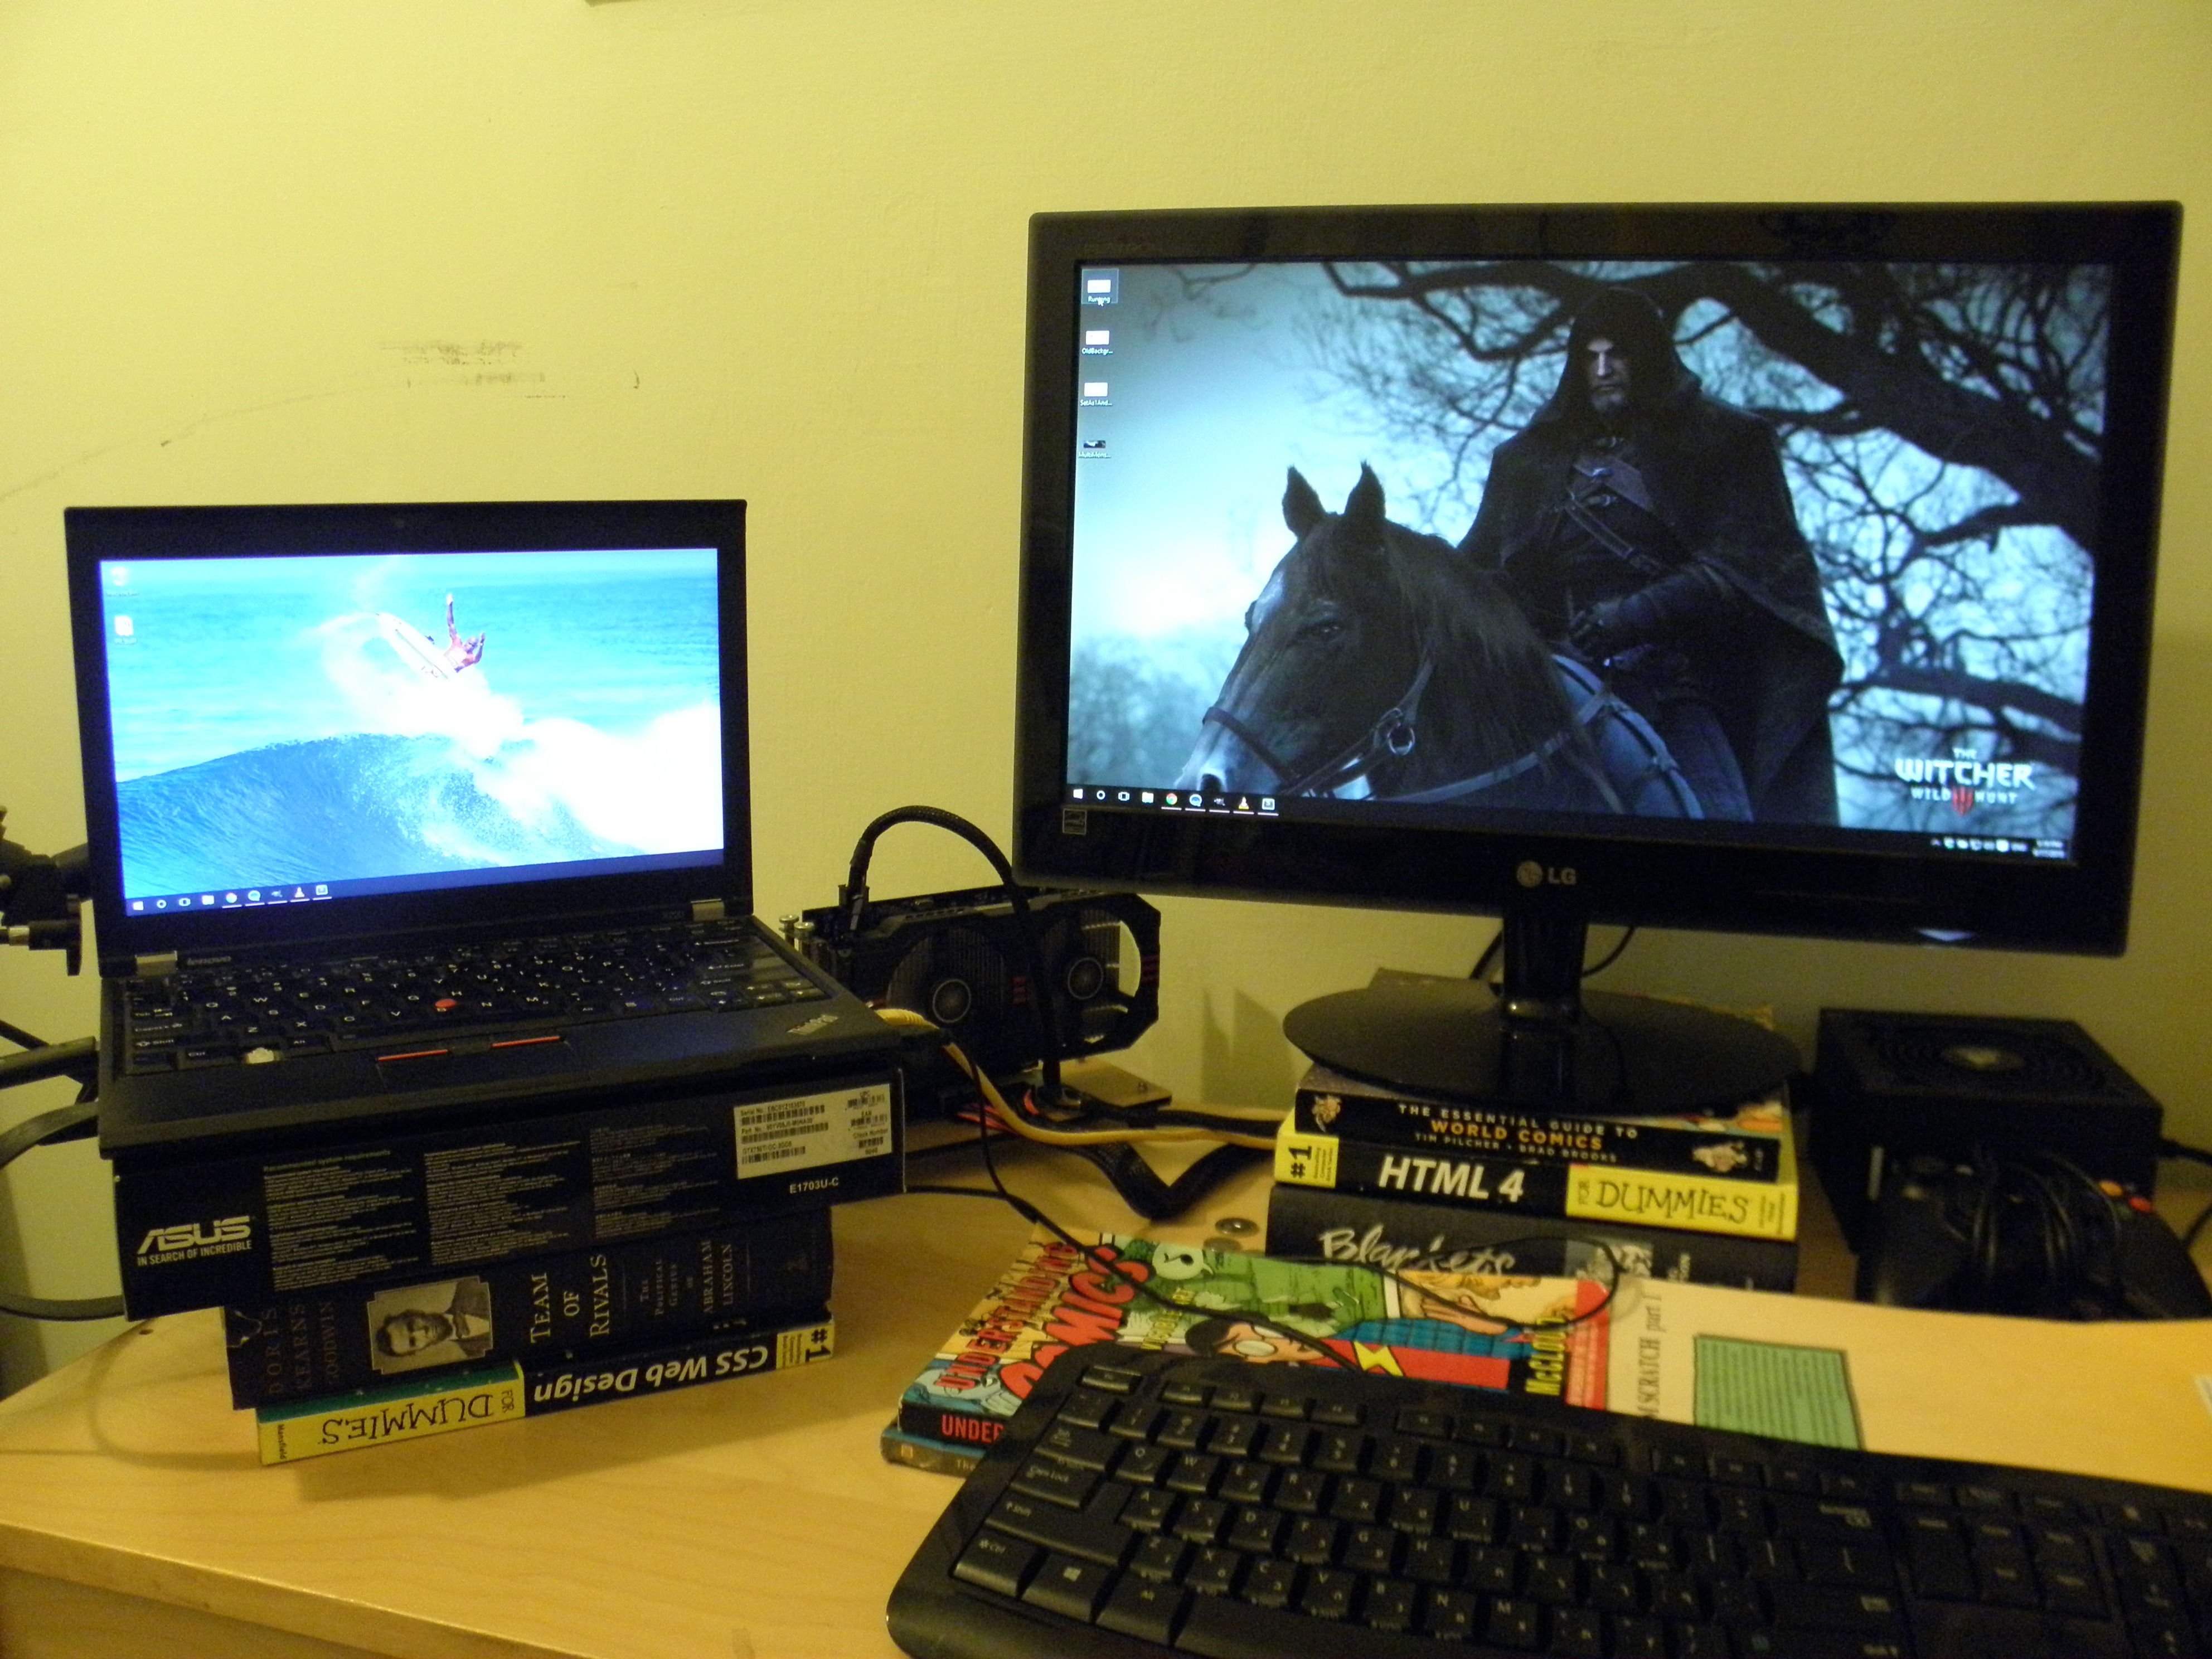Viewport: 2212px width, 1659px height.
Task: Select the SetAs1And... desktop file on monitor
Action: coord(1095,391)
